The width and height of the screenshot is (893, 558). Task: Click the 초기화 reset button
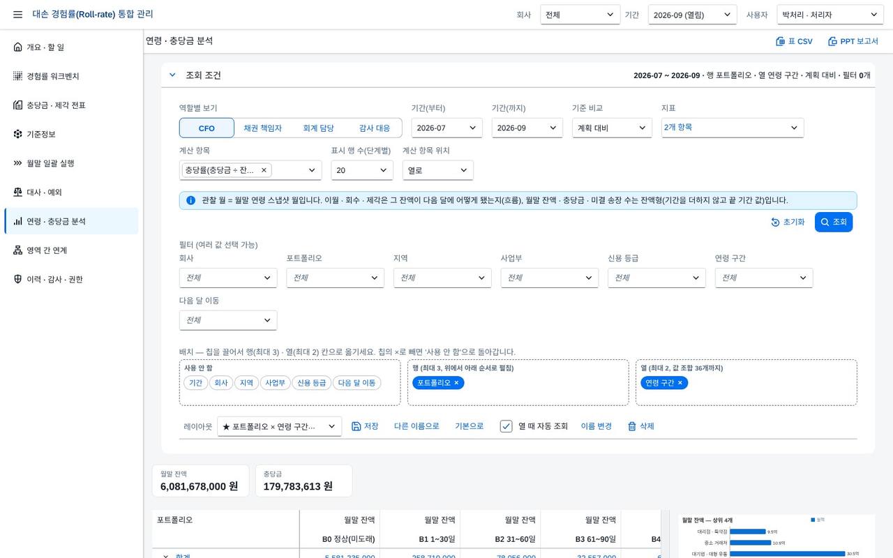tap(788, 222)
